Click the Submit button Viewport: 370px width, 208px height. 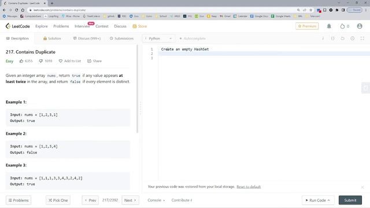(350, 200)
